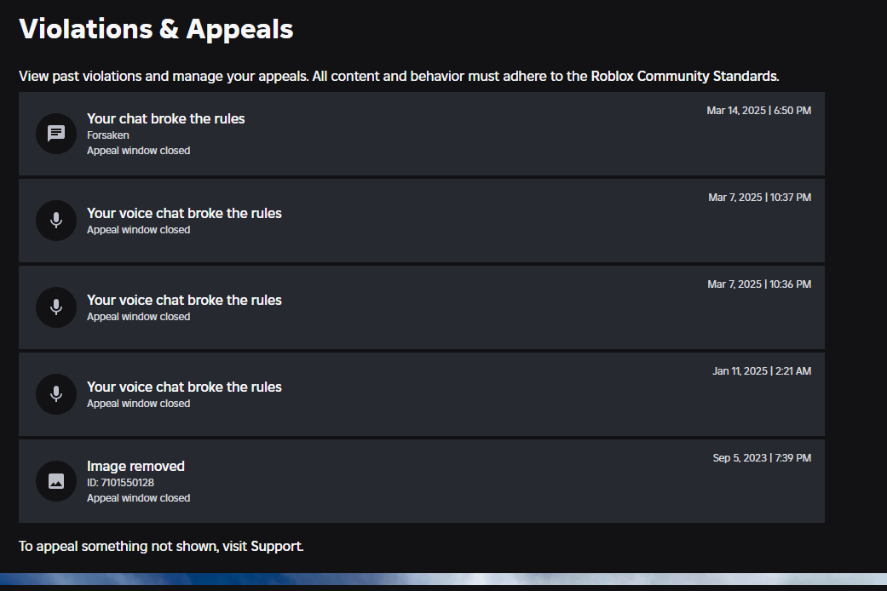This screenshot has width=887, height=591.
Task: Open the Roblox Community Standards link
Action: click(x=684, y=77)
